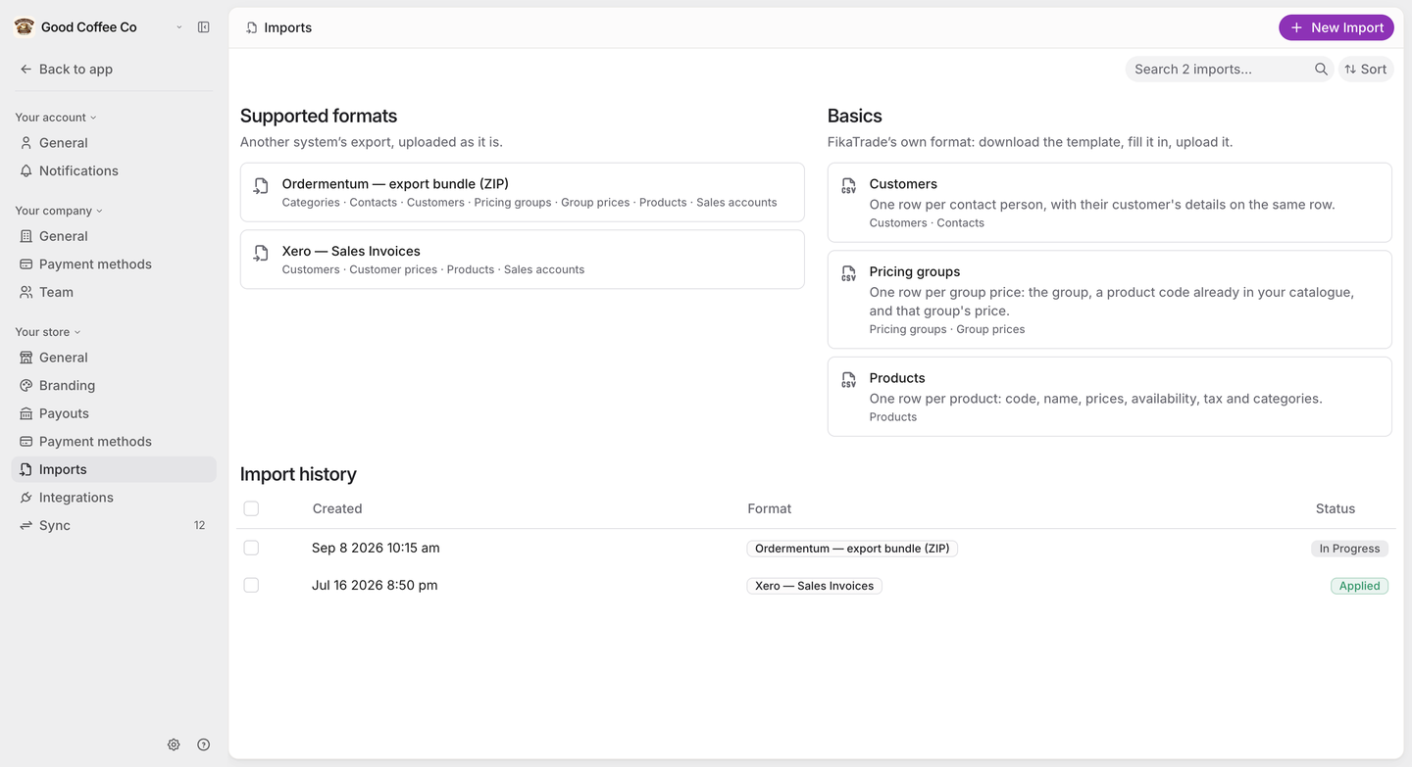Viewport: 1412px width, 767px height.
Task: Click the Ordermentum export bundle file icon
Action: pyautogui.click(x=261, y=185)
